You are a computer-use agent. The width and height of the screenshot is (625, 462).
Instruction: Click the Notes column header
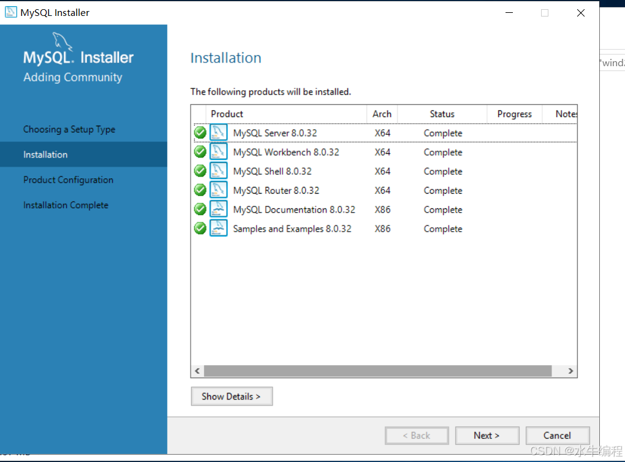tap(559, 114)
